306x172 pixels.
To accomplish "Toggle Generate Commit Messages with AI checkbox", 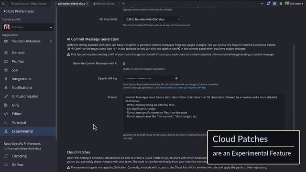I will 124,64.
